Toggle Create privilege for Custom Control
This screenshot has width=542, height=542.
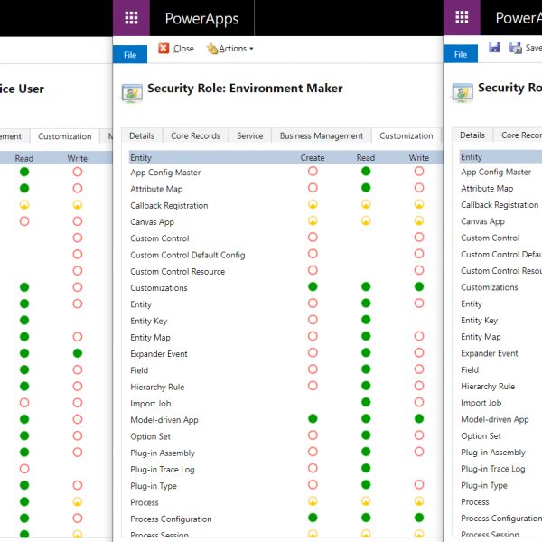(x=313, y=237)
